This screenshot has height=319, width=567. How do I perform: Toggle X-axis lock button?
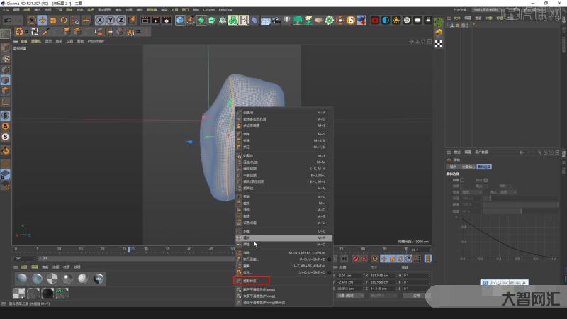pos(100,20)
